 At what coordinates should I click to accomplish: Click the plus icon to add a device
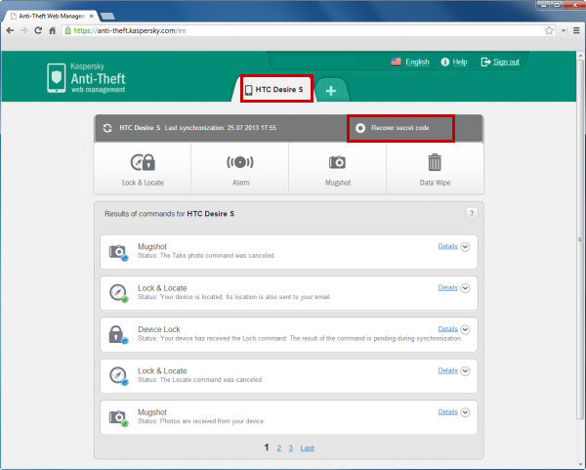coord(331,91)
